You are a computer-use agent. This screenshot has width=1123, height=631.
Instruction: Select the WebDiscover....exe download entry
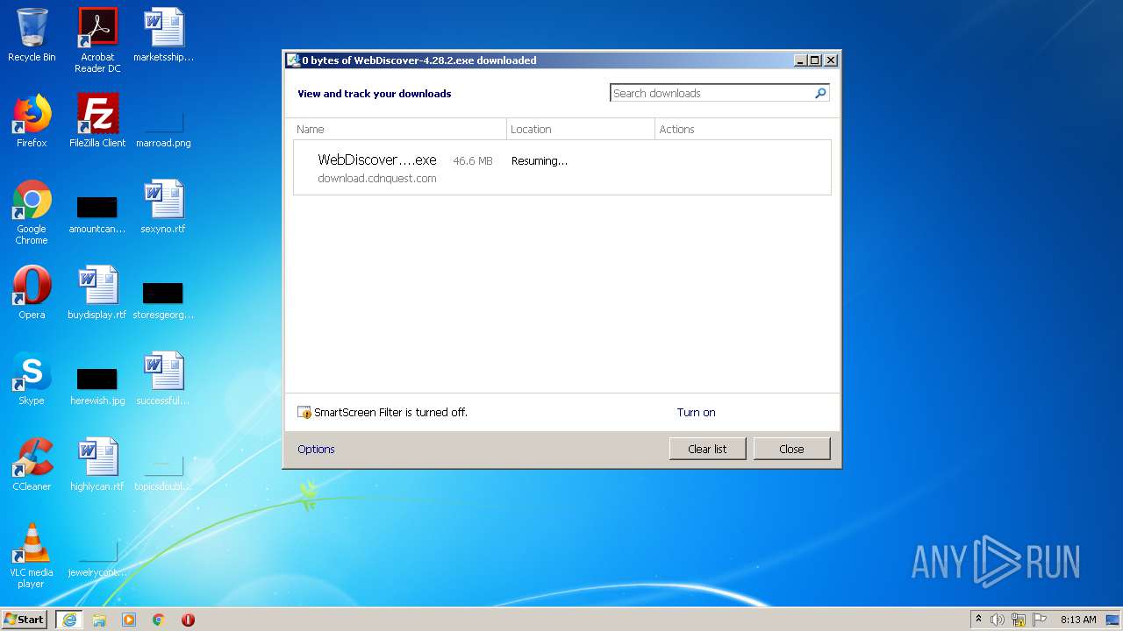coord(561,167)
